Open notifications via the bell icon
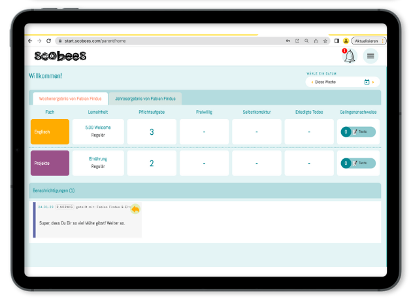 (350, 56)
